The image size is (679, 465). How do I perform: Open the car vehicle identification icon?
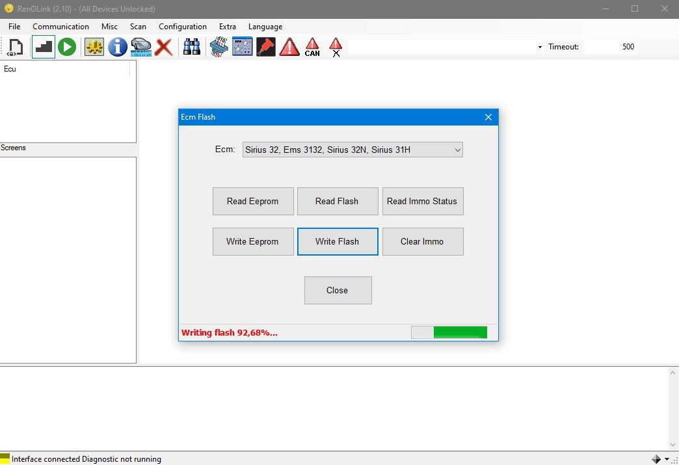140,47
